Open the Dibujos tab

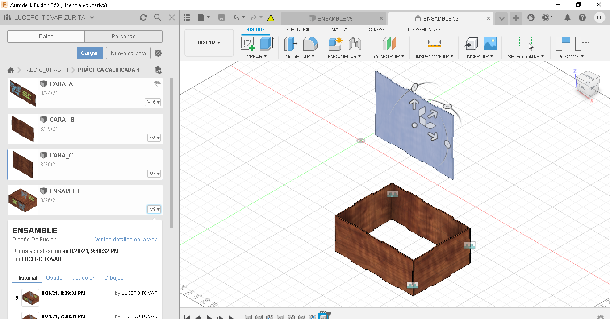pos(114,278)
